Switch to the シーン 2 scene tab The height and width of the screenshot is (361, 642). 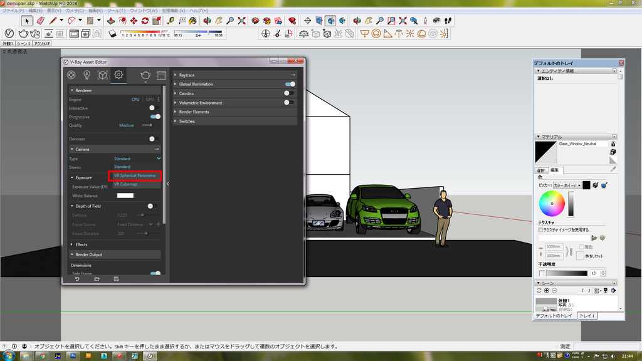tap(23, 44)
